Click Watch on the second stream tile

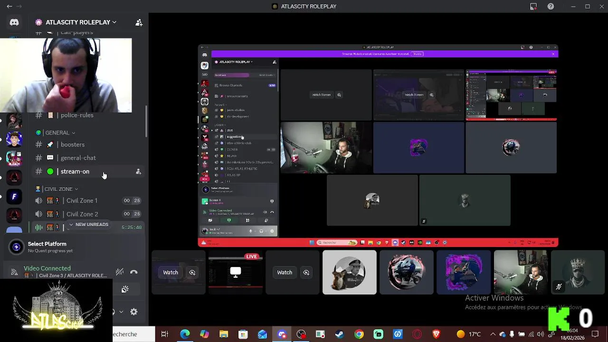[285, 272]
